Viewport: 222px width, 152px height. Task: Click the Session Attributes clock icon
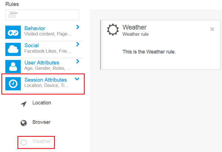point(13,84)
